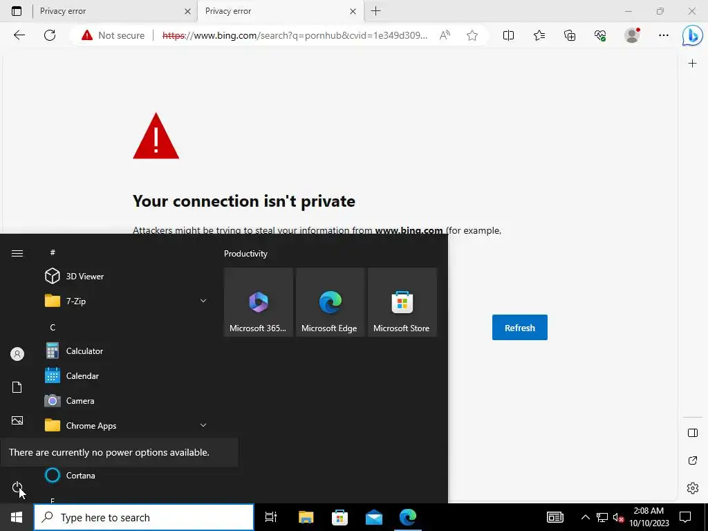Click the open link in new window sidebar icon
Viewport: 708px width, 531px height.
[693, 460]
